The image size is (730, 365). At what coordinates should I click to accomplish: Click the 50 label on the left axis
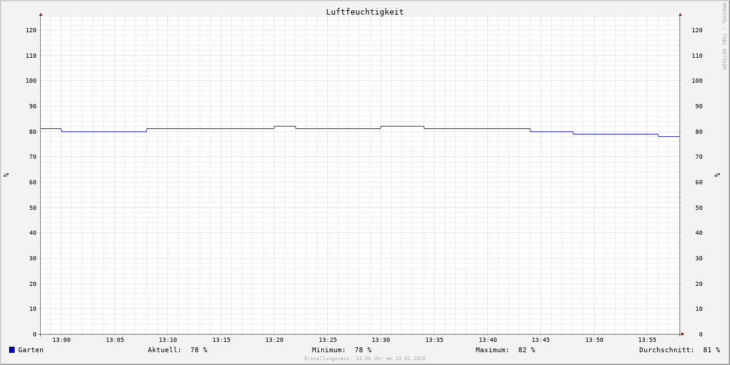(33, 207)
